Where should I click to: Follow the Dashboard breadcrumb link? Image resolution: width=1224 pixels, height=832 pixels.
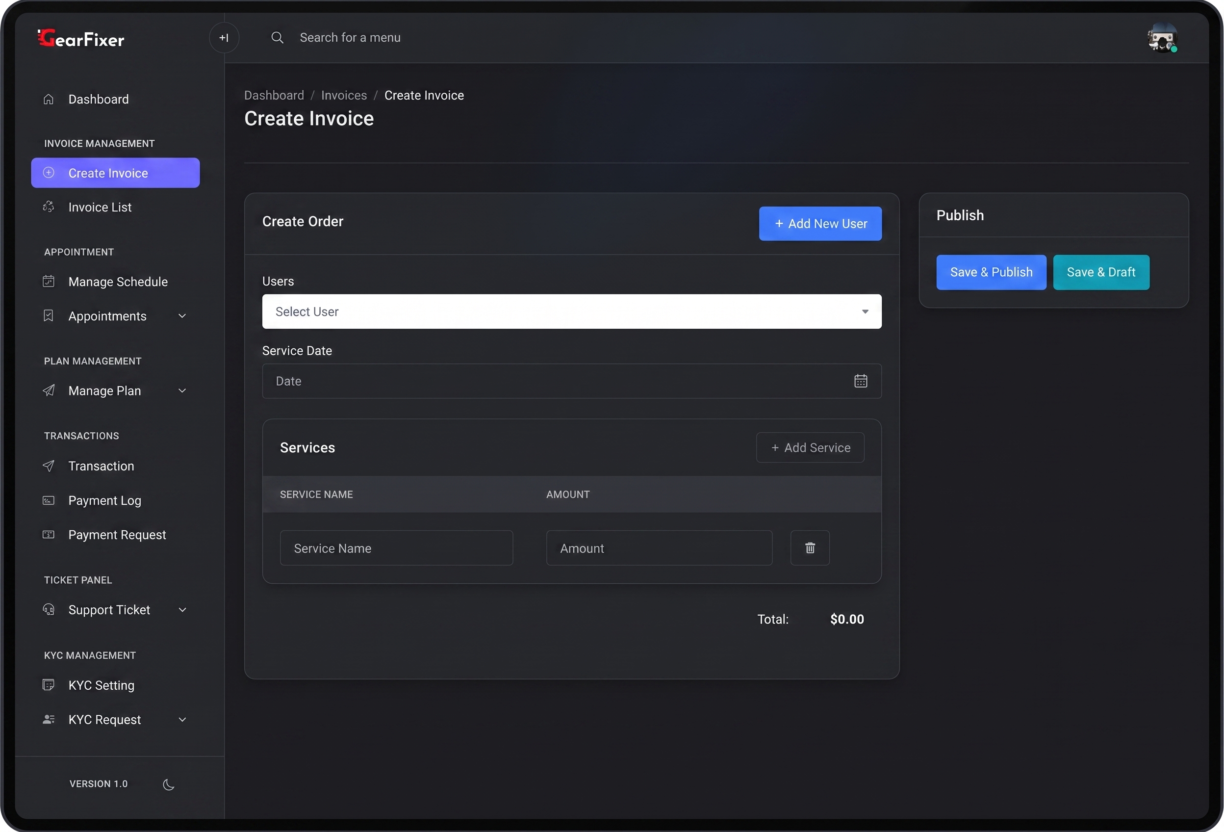point(274,95)
